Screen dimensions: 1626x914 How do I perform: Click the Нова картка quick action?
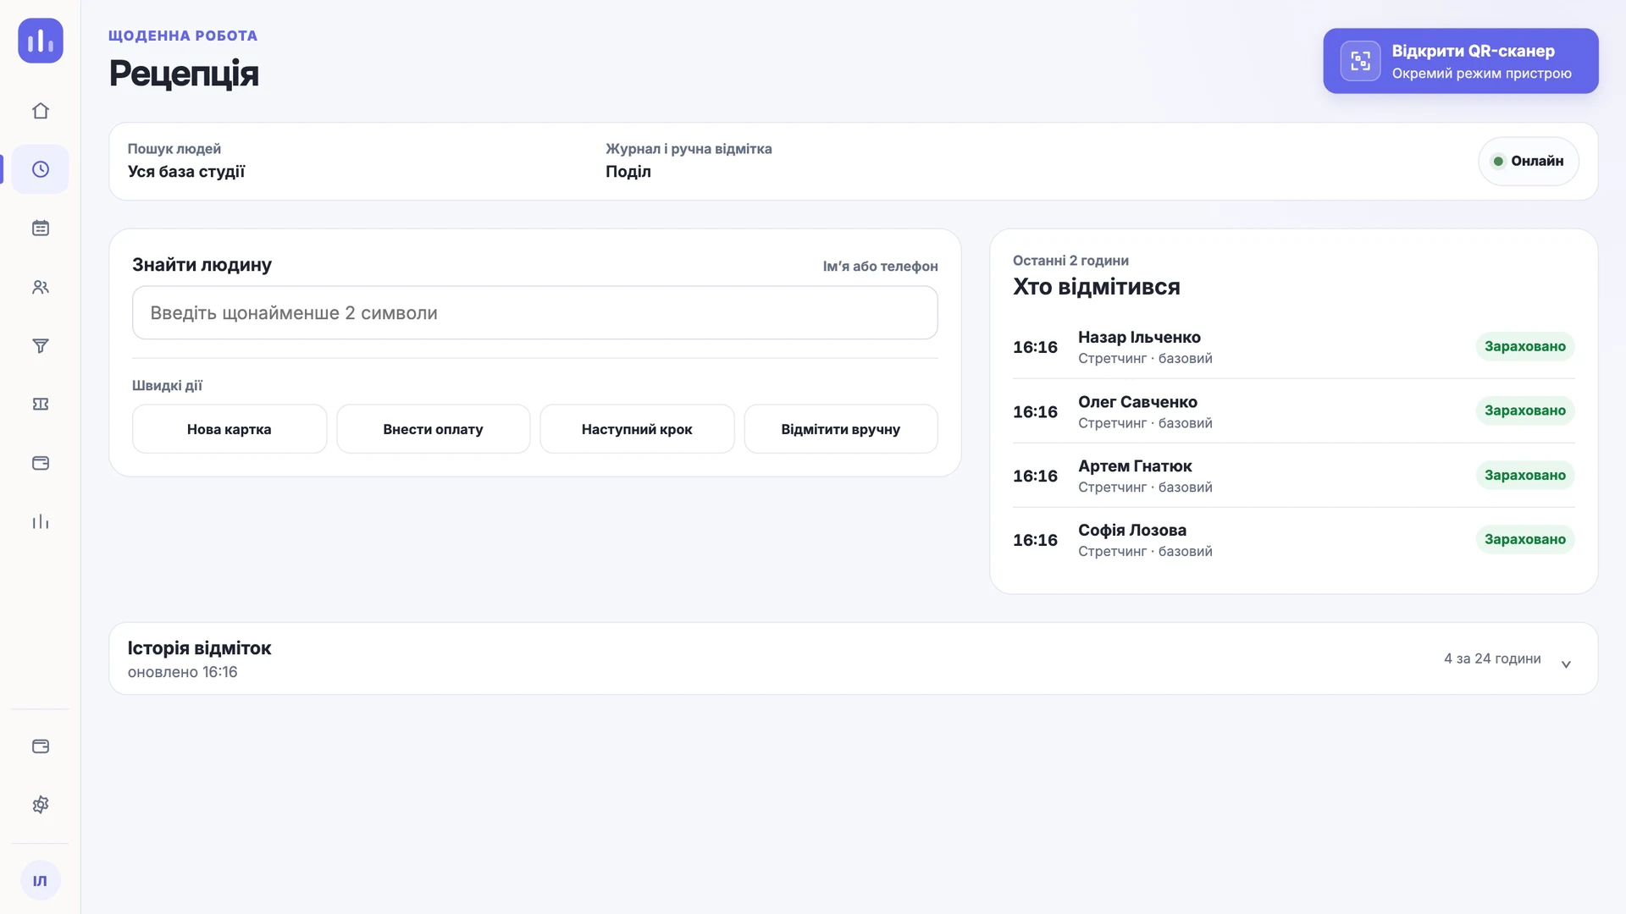coord(230,429)
